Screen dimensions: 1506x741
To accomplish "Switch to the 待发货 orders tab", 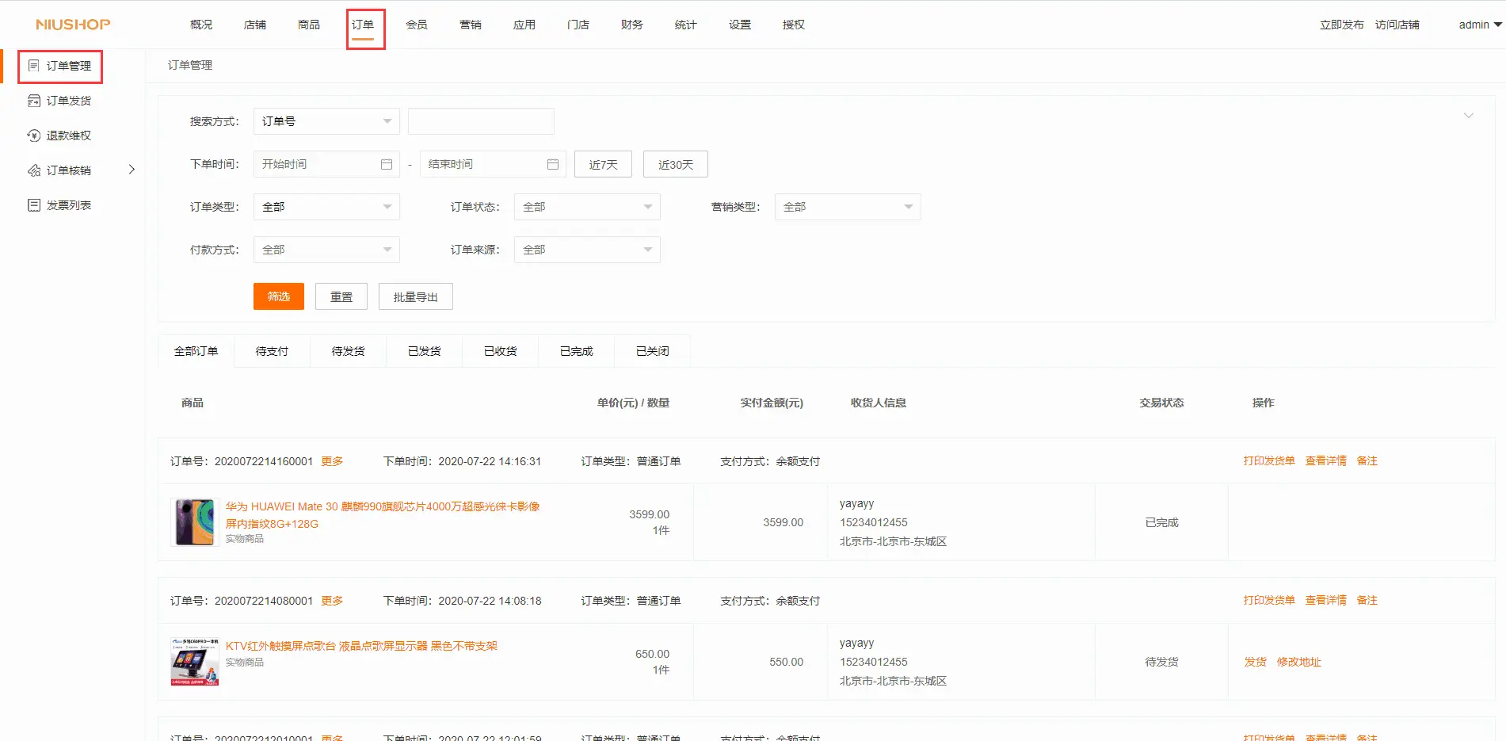I will coord(348,351).
